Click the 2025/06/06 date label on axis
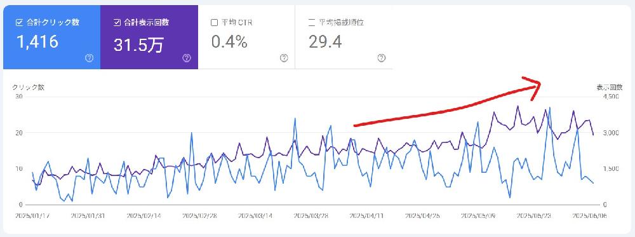635x237 pixels. coord(589,216)
